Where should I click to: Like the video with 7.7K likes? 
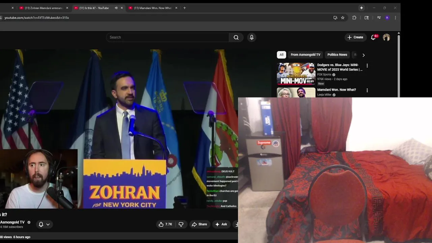pyautogui.click(x=166, y=224)
